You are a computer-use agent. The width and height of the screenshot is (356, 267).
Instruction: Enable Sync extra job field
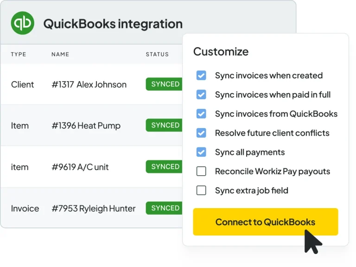(x=201, y=190)
